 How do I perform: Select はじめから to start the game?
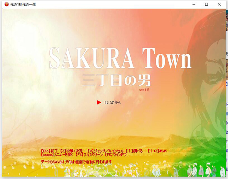coord(112,102)
